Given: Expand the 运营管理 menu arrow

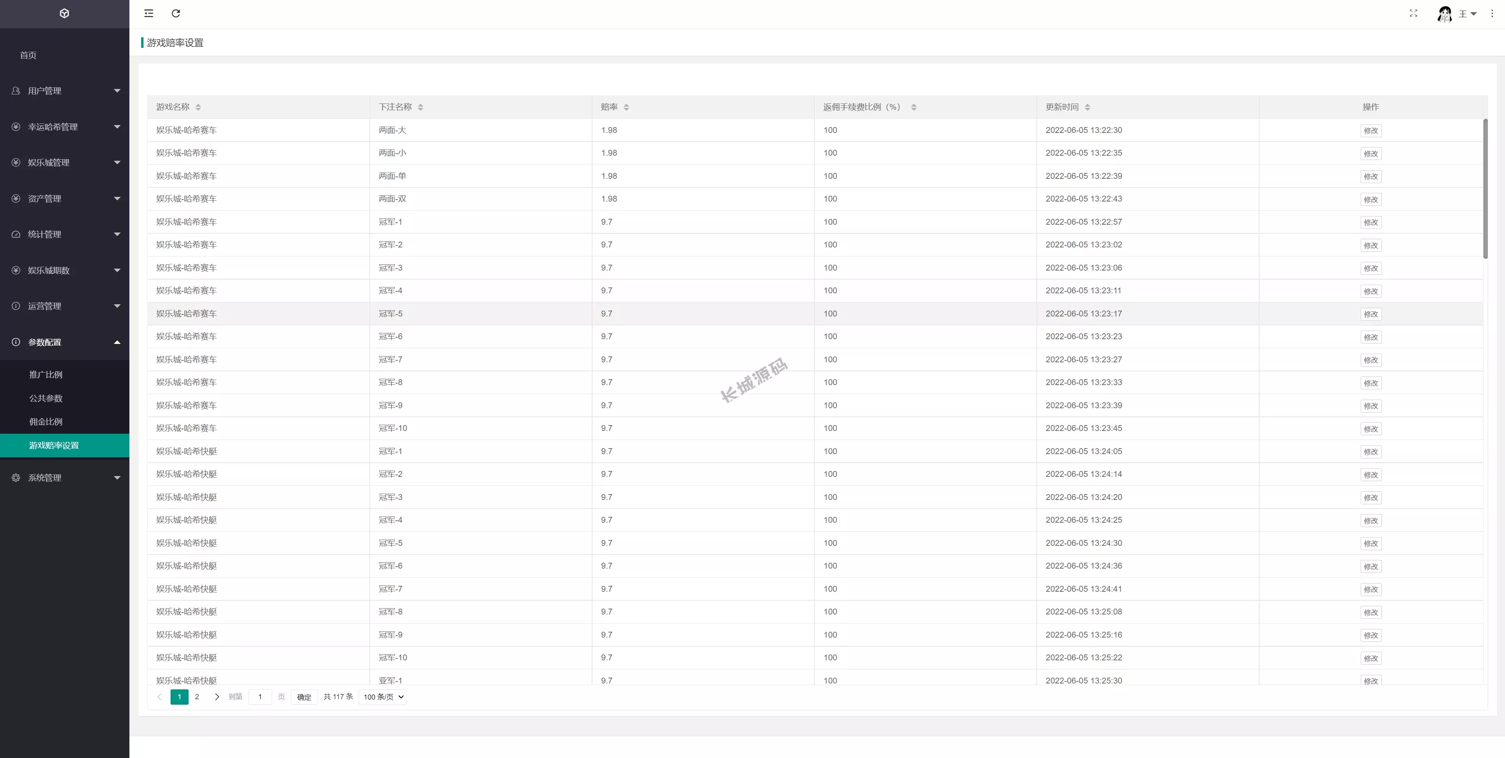Looking at the screenshot, I should coord(117,306).
